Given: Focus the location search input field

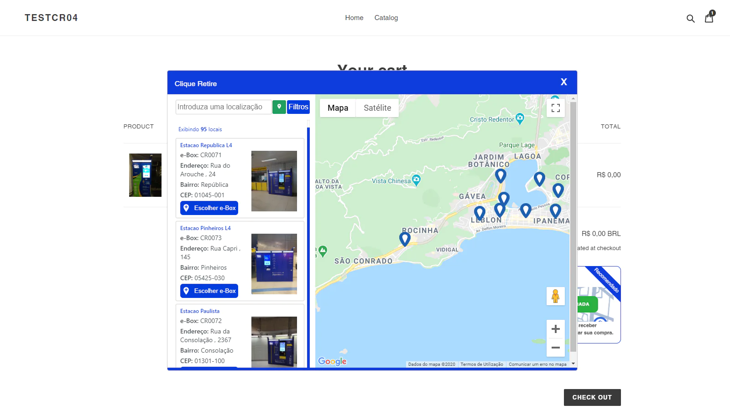Looking at the screenshot, I should [224, 107].
